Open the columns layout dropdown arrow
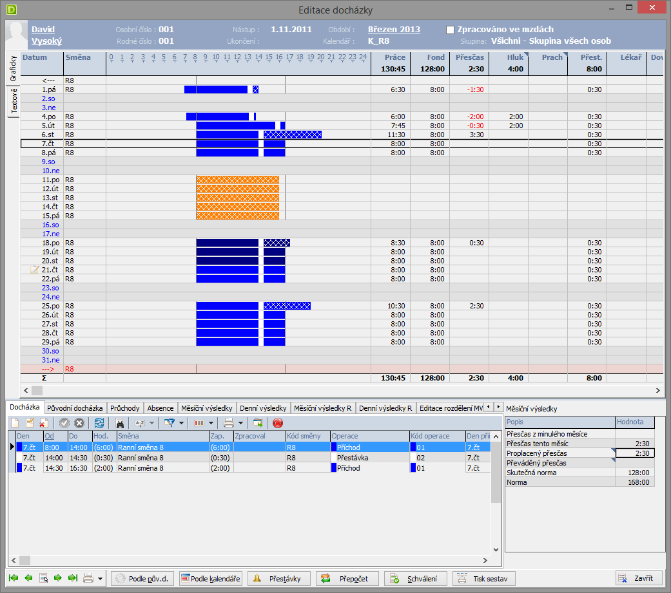 [212, 423]
